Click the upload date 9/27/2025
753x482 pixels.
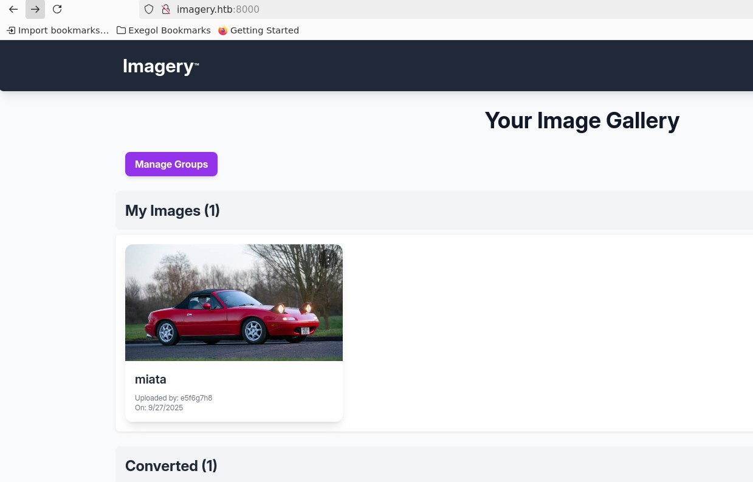[159, 408]
